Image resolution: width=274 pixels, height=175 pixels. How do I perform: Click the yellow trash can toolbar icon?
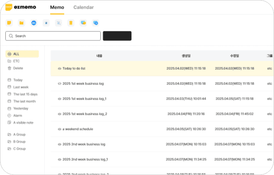(x=71, y=23)
